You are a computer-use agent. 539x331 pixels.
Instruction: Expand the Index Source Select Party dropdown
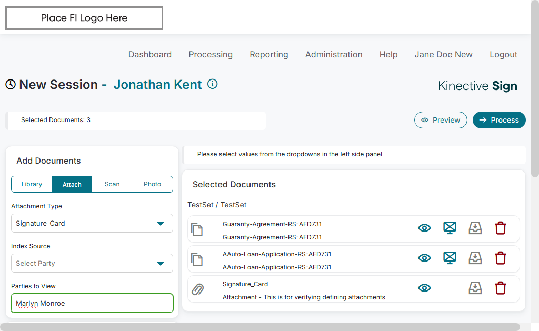click(92, 263)
